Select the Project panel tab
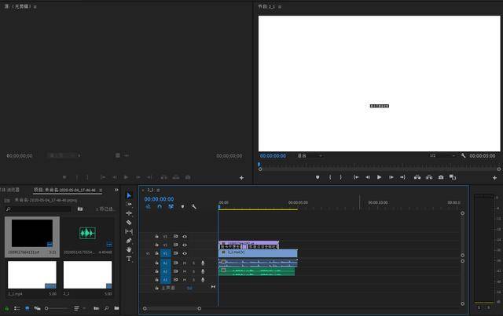This screenshot has height=316, width=503. click(64, 190)
